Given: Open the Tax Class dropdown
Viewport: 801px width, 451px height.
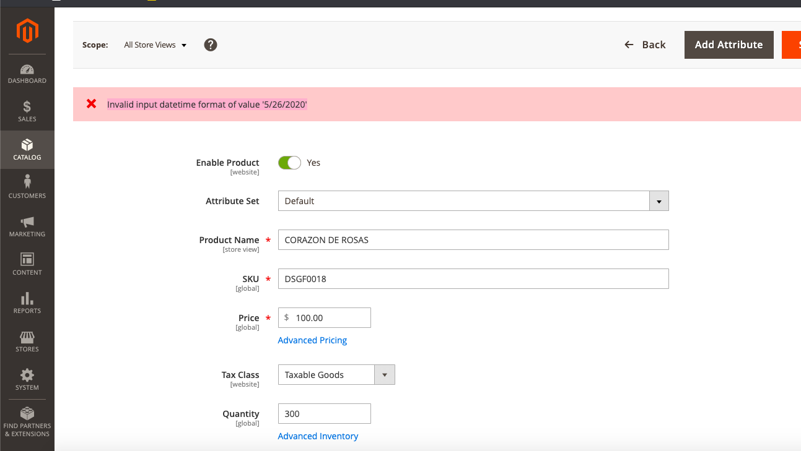Looking at the screenshot, I should [x=385, y=374].
